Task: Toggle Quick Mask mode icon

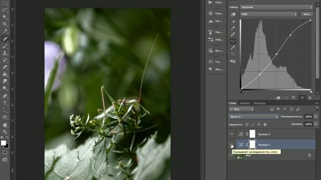Action: 5,152
